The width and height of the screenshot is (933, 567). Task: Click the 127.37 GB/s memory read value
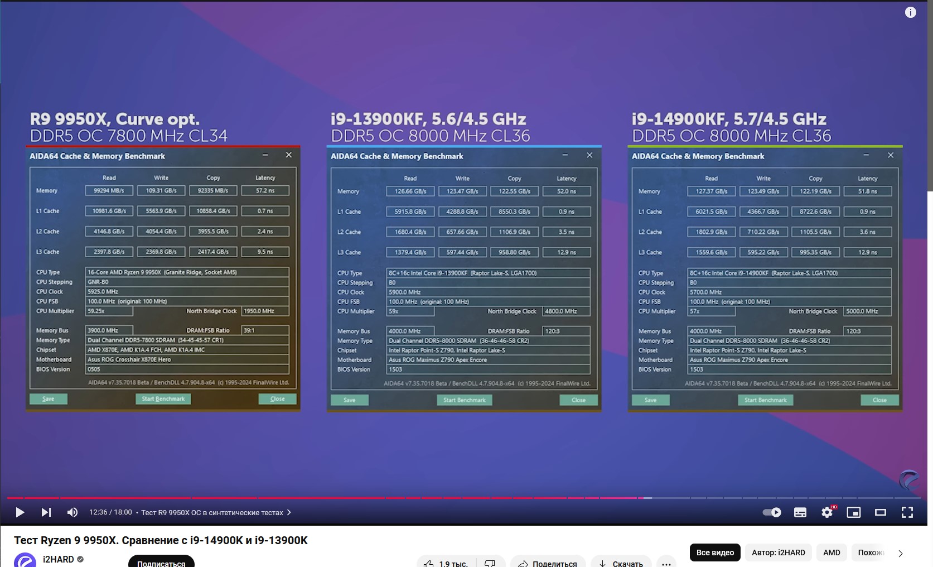(x=712, y=191)
